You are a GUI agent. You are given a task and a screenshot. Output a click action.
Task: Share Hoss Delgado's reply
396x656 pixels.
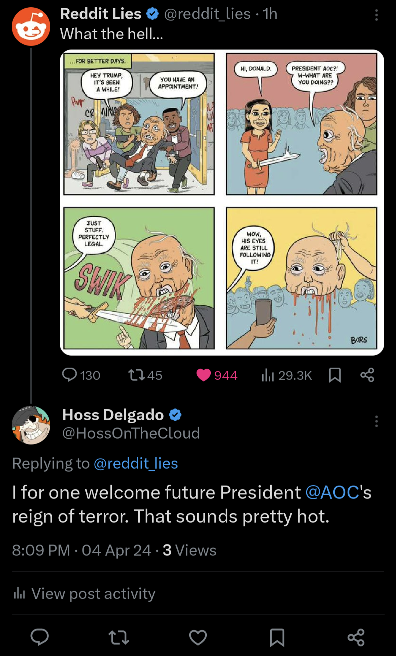coord(356,637)
